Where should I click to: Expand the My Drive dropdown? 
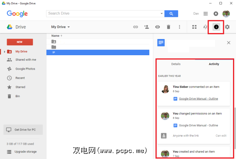(x=60, y=27)
